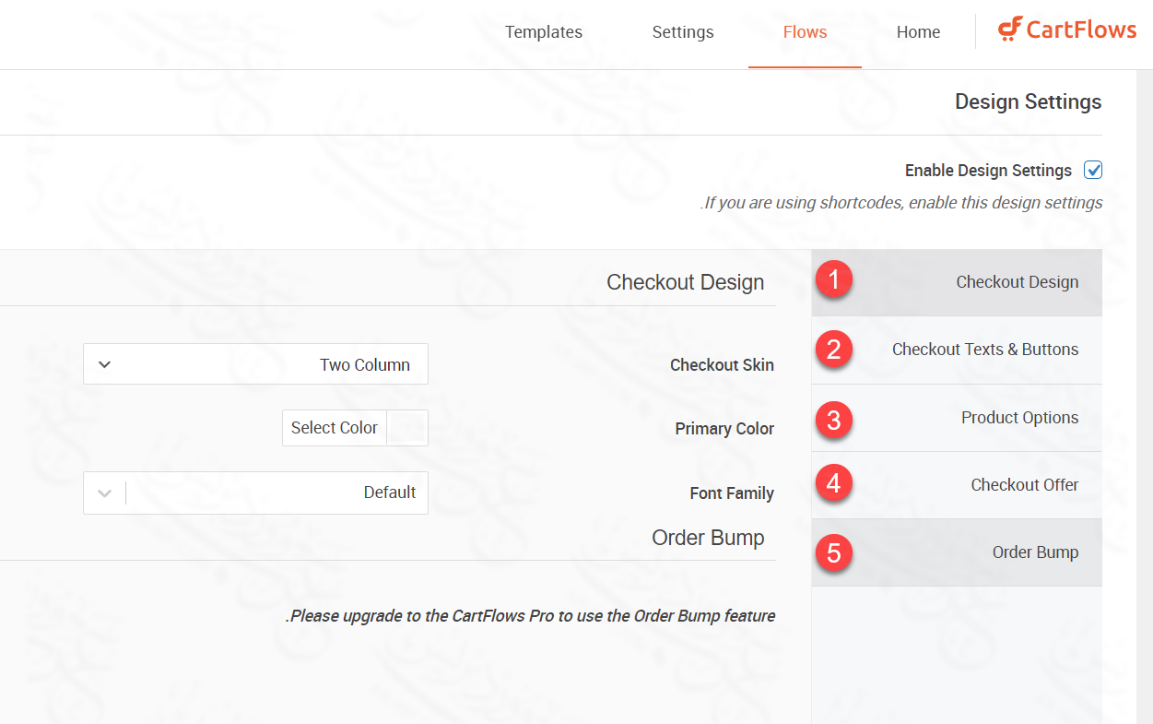Viewport: 1153px width, 724px height.
Task: Open the Product Options tab
Action: [1019, 418]
